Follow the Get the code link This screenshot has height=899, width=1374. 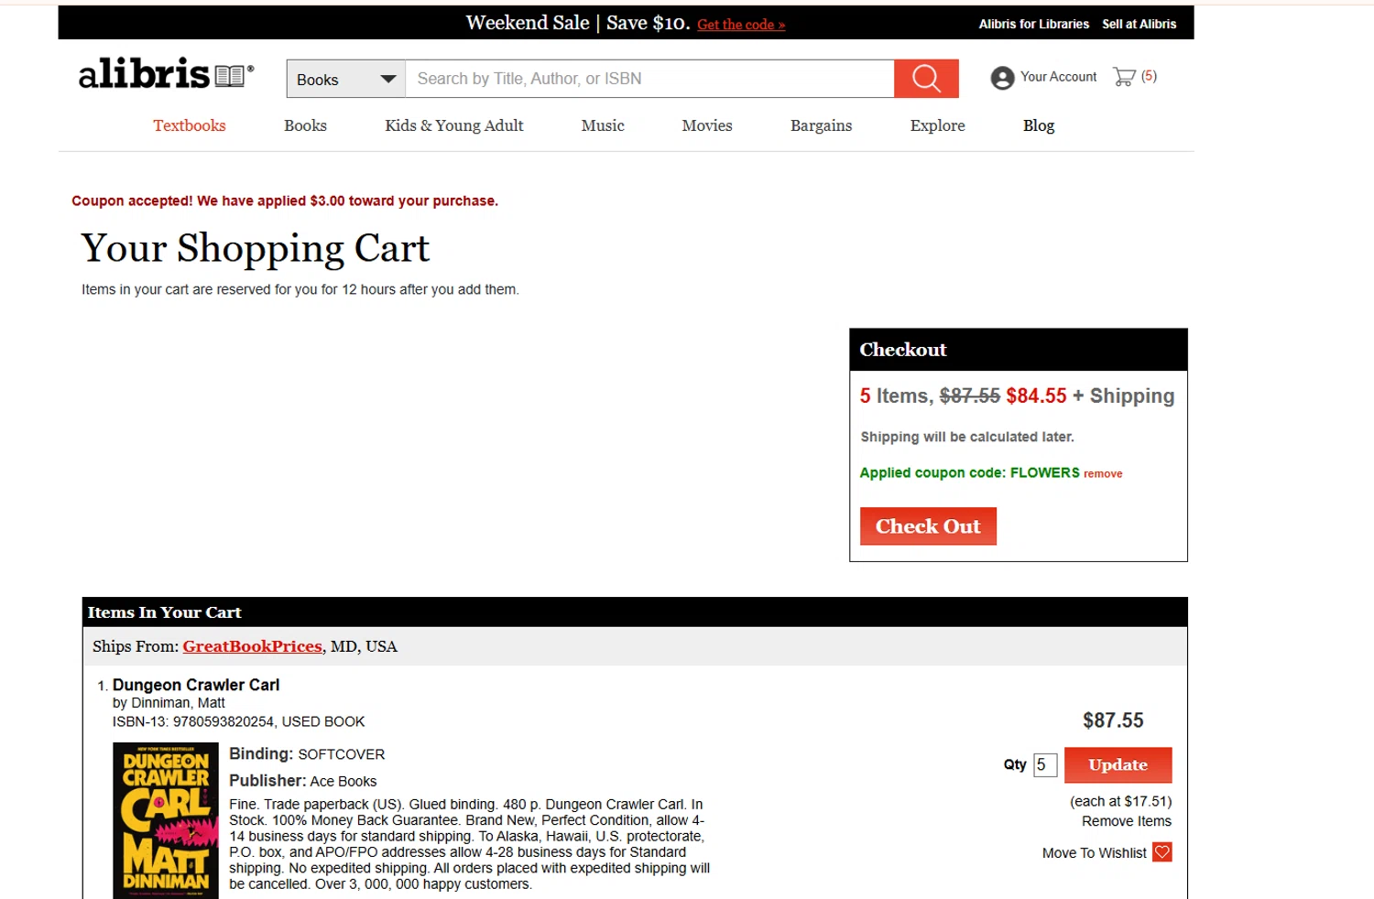pos(741,25)
